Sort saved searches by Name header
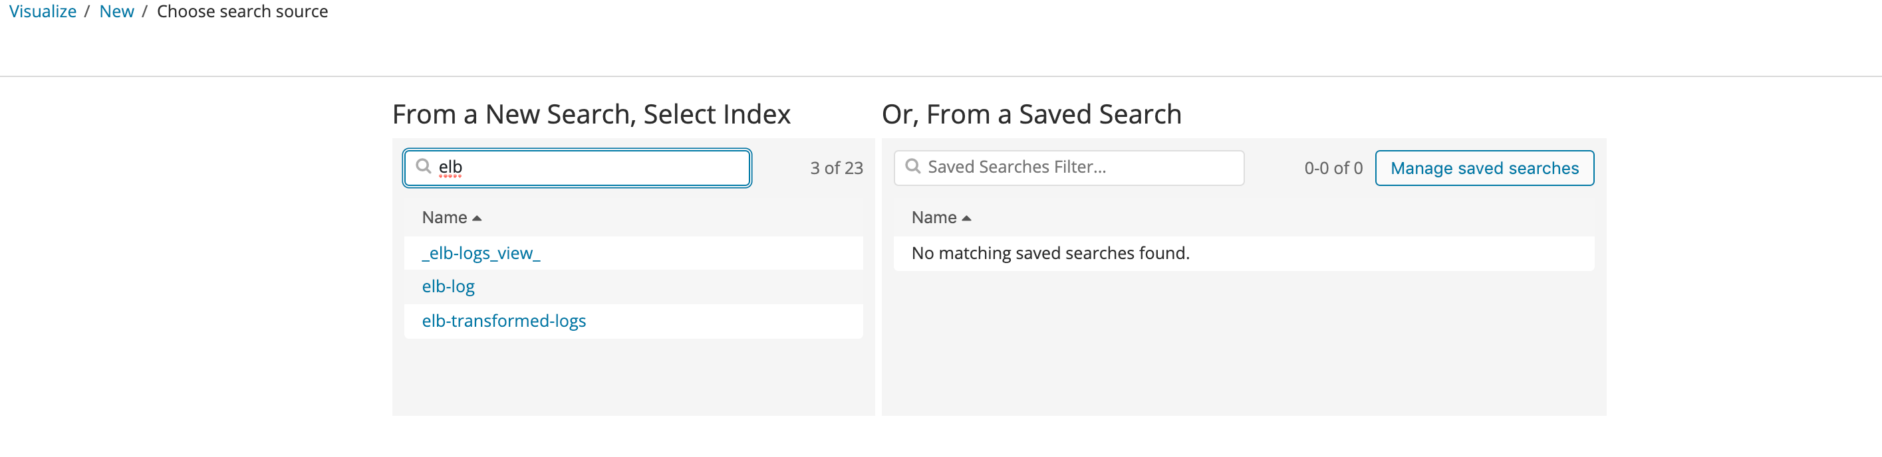This screenshot has height=457, width=1882. pos(934,218)
